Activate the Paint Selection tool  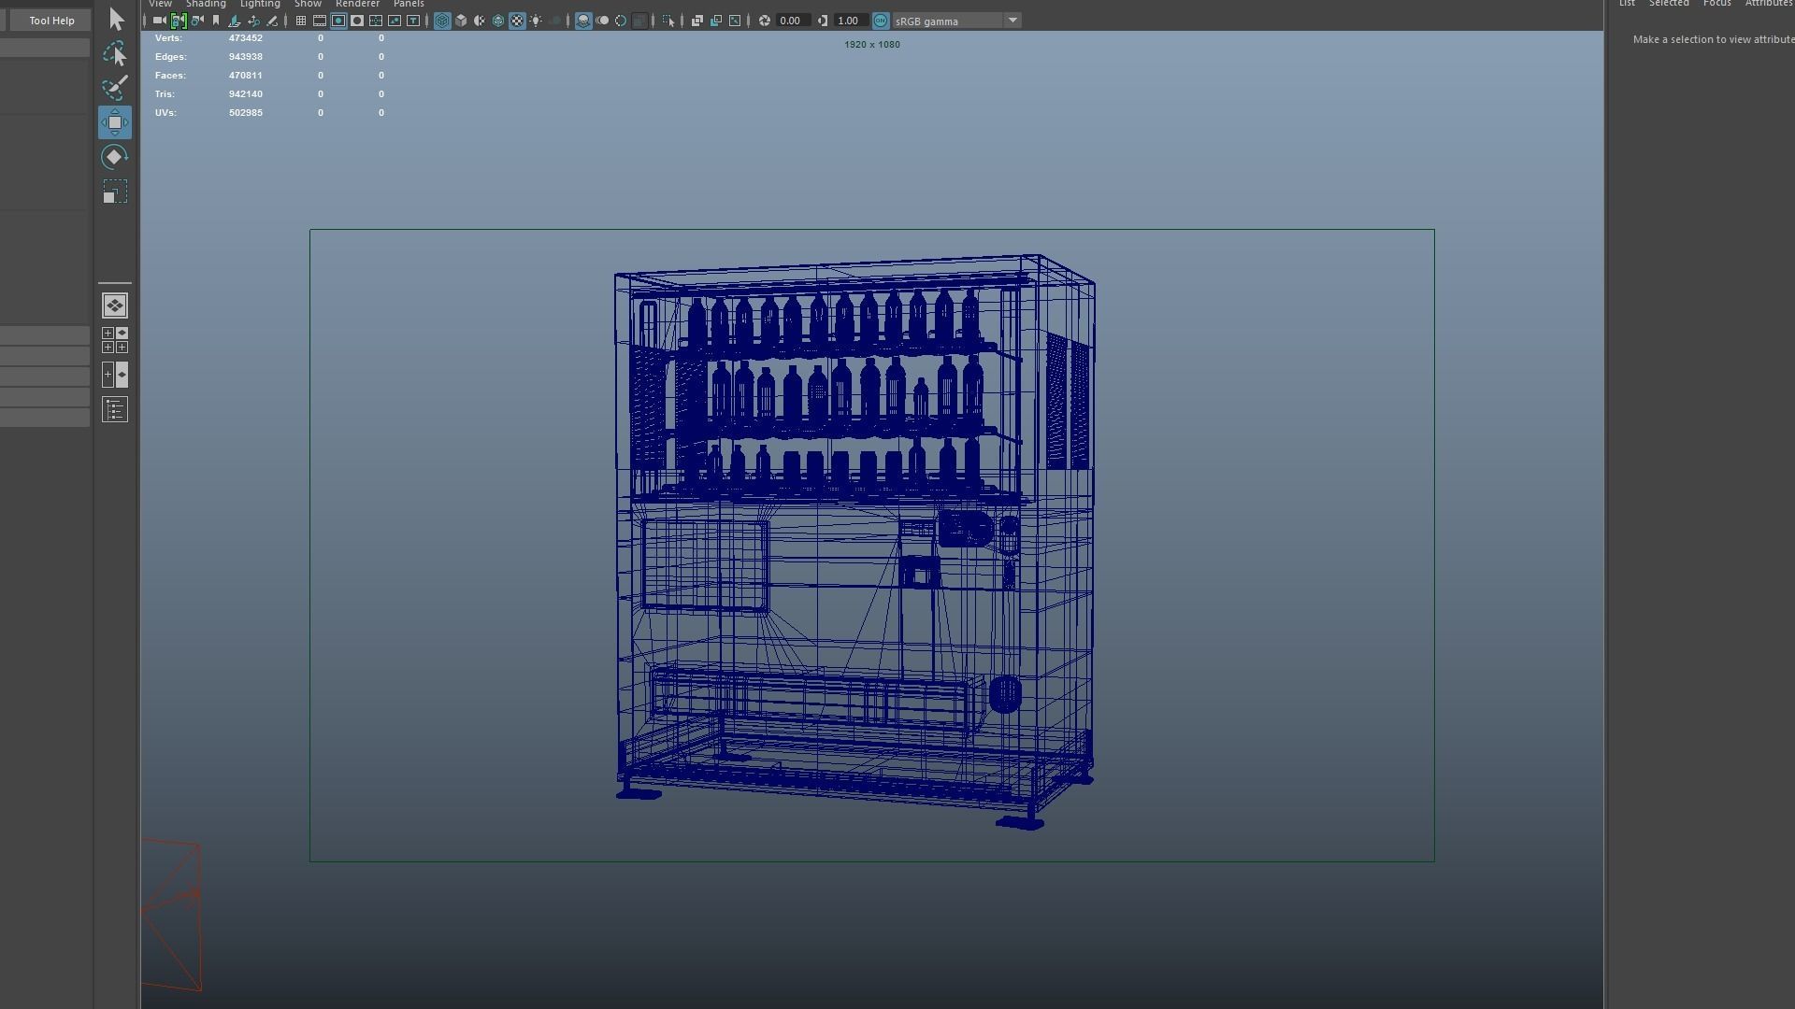115,88
